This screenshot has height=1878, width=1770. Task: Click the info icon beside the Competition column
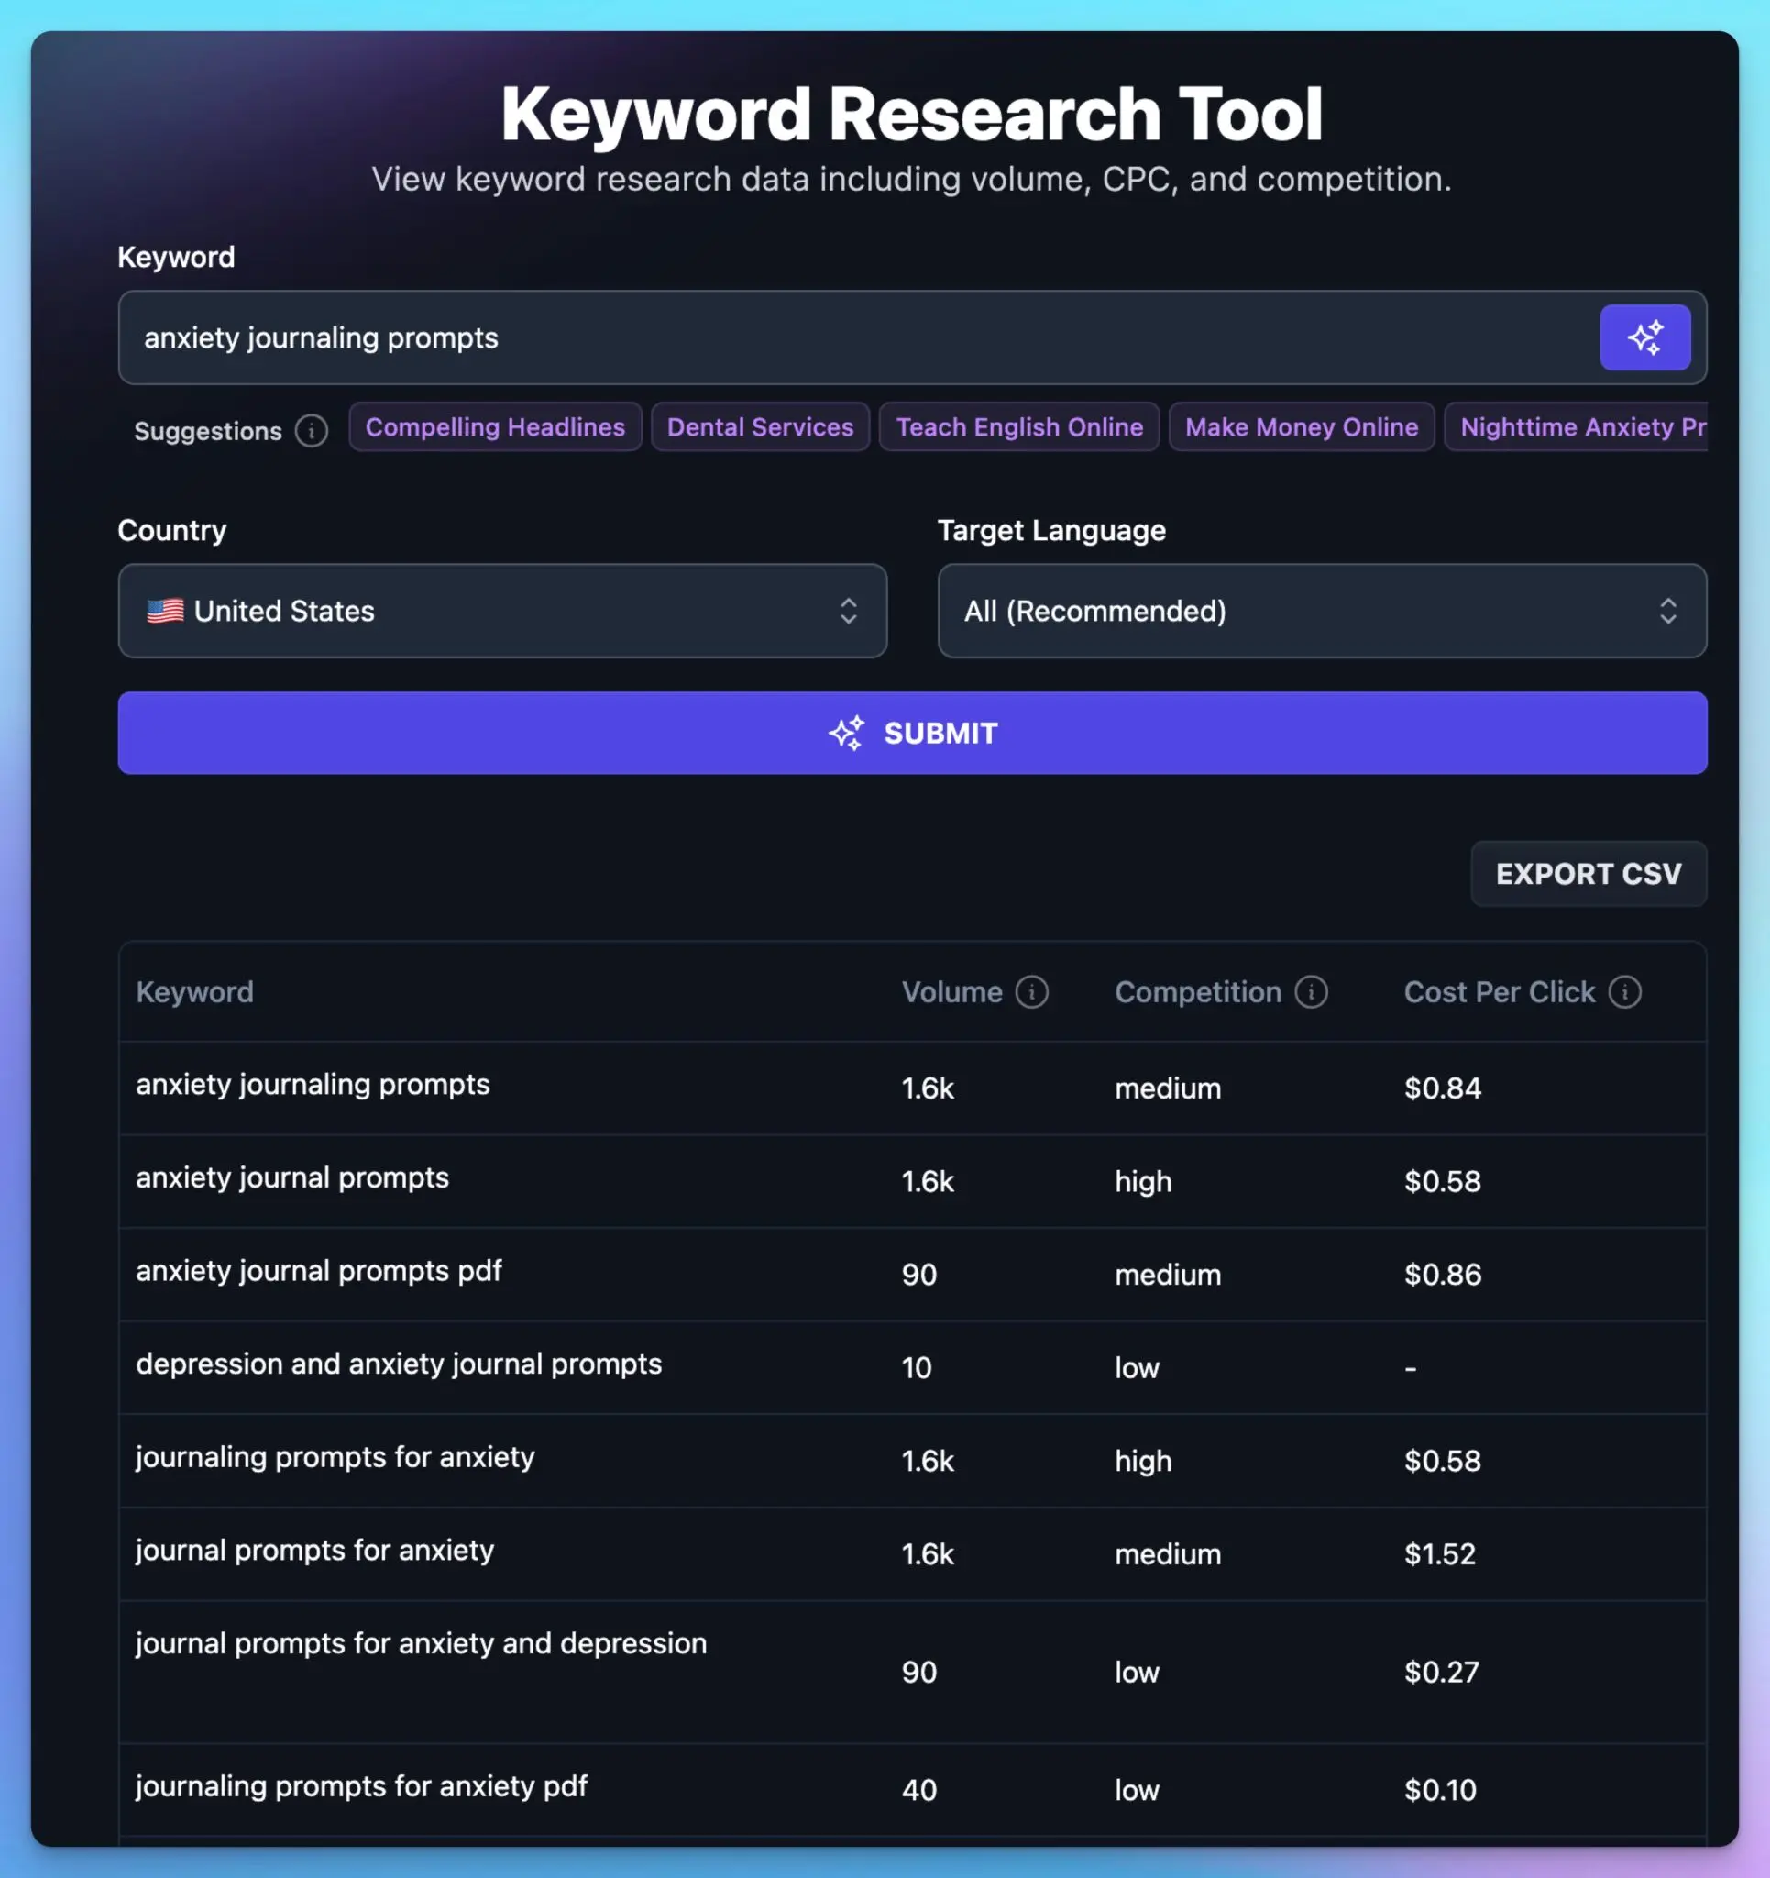(1311, 992)
